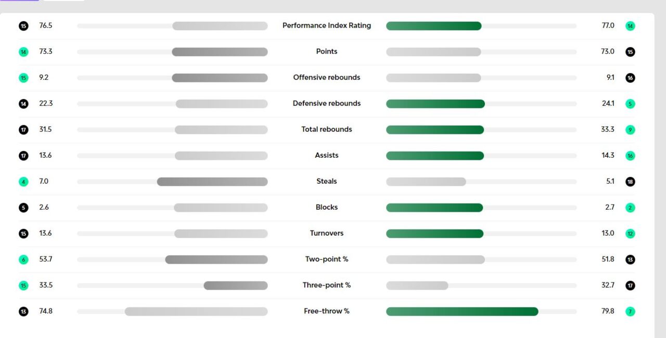Image resolution: width=666 pixels, height=338 pixels.
Task: Click the green Performance Index Rating bar
Action: point(433,26)
